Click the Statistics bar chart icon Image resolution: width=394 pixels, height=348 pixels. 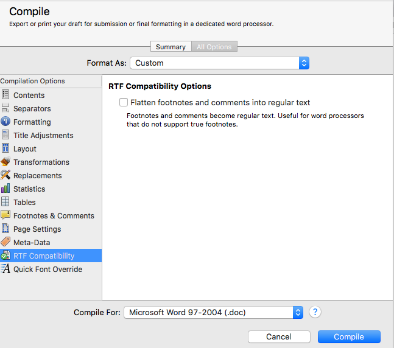[x=5, y=189]
